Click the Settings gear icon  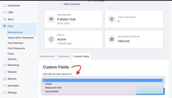pyautogui.click(x=4, y=93)
